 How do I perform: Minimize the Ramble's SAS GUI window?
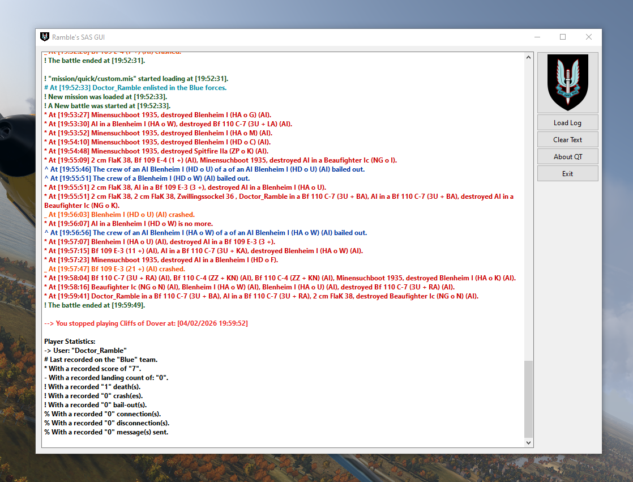tap(537, 37)
